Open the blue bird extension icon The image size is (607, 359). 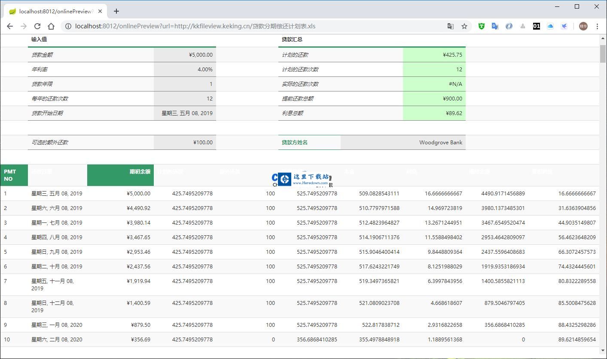[x=564, y=26]
